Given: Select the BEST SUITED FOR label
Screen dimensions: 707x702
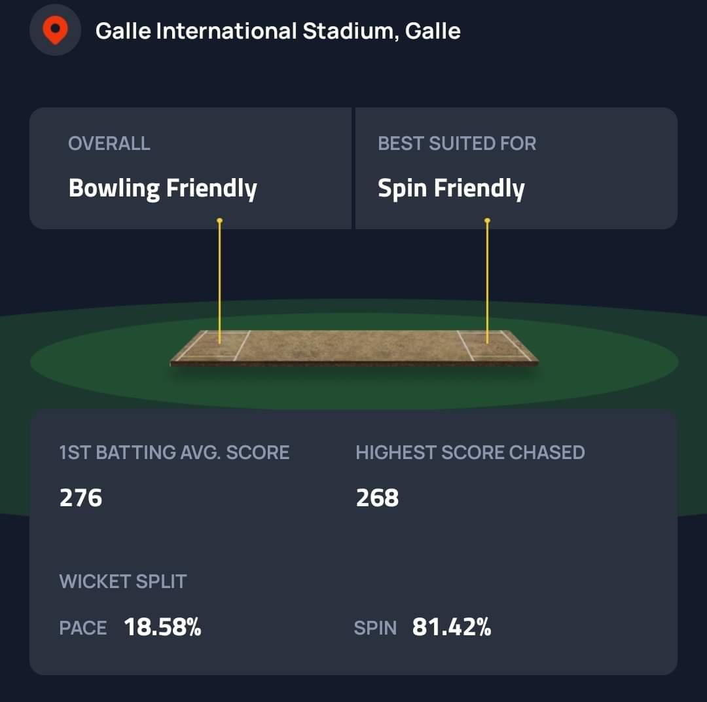Looking at the screenshot, I should (x=457, y=143).
